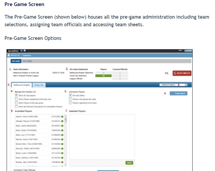Switch to the Hume City tab

pos(39,85)
